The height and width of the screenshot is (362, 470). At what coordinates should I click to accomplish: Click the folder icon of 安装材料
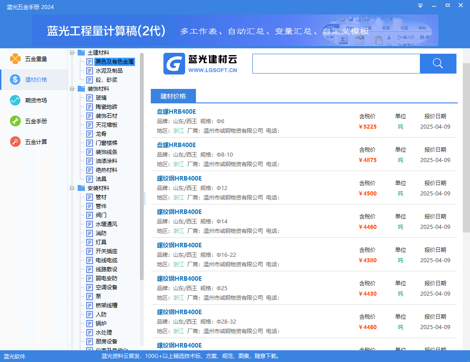pyautogui.click(x=81, y=188)
